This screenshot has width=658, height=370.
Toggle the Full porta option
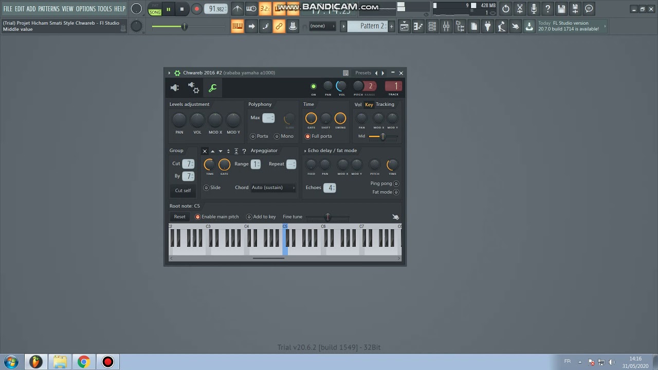click(318, 136)
